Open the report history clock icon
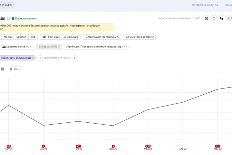232x155 pixels. (207, 18)
